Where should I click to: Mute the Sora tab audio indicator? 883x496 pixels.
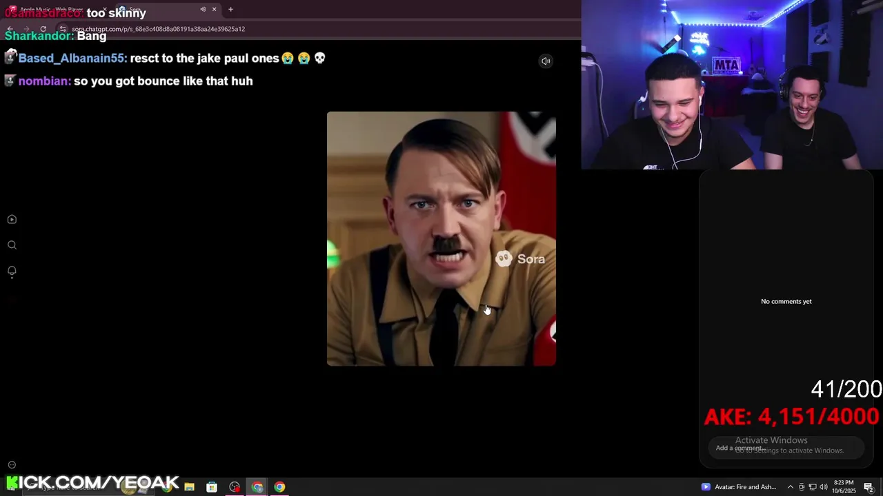click(x=203, y=10)
